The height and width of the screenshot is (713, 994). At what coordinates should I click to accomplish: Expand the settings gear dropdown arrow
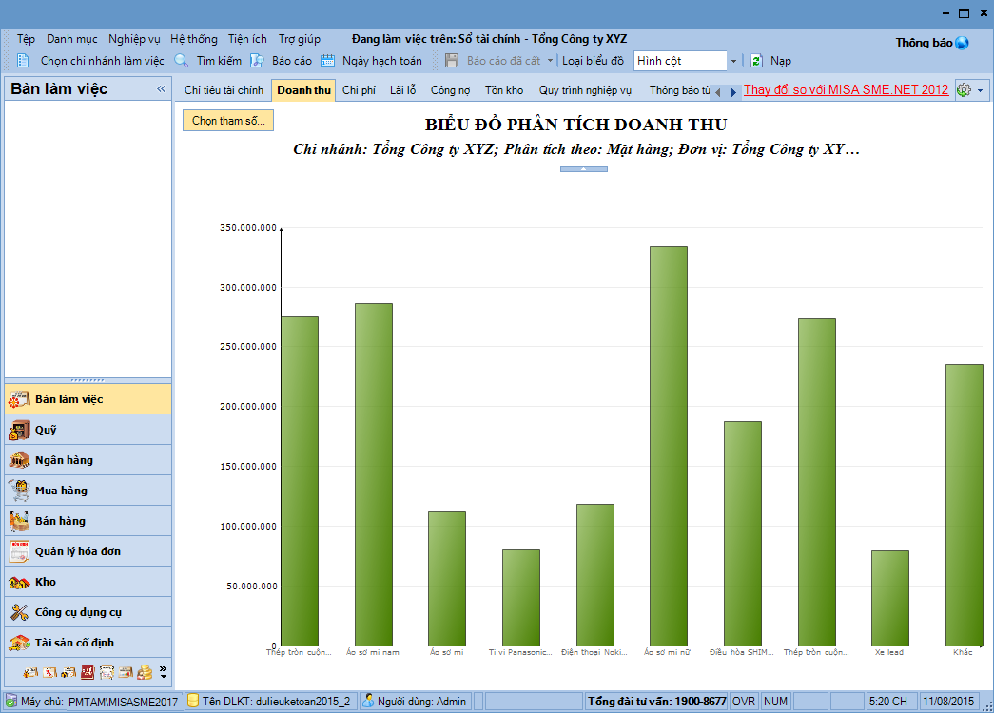click(980, 90)
